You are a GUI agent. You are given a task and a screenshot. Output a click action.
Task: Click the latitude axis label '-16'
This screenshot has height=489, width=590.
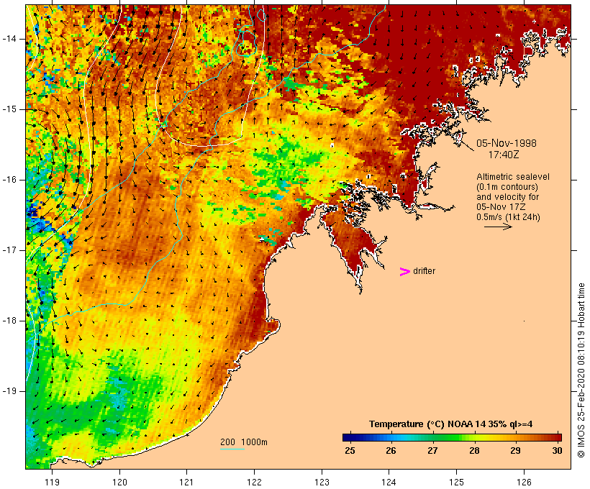point(9,180)
